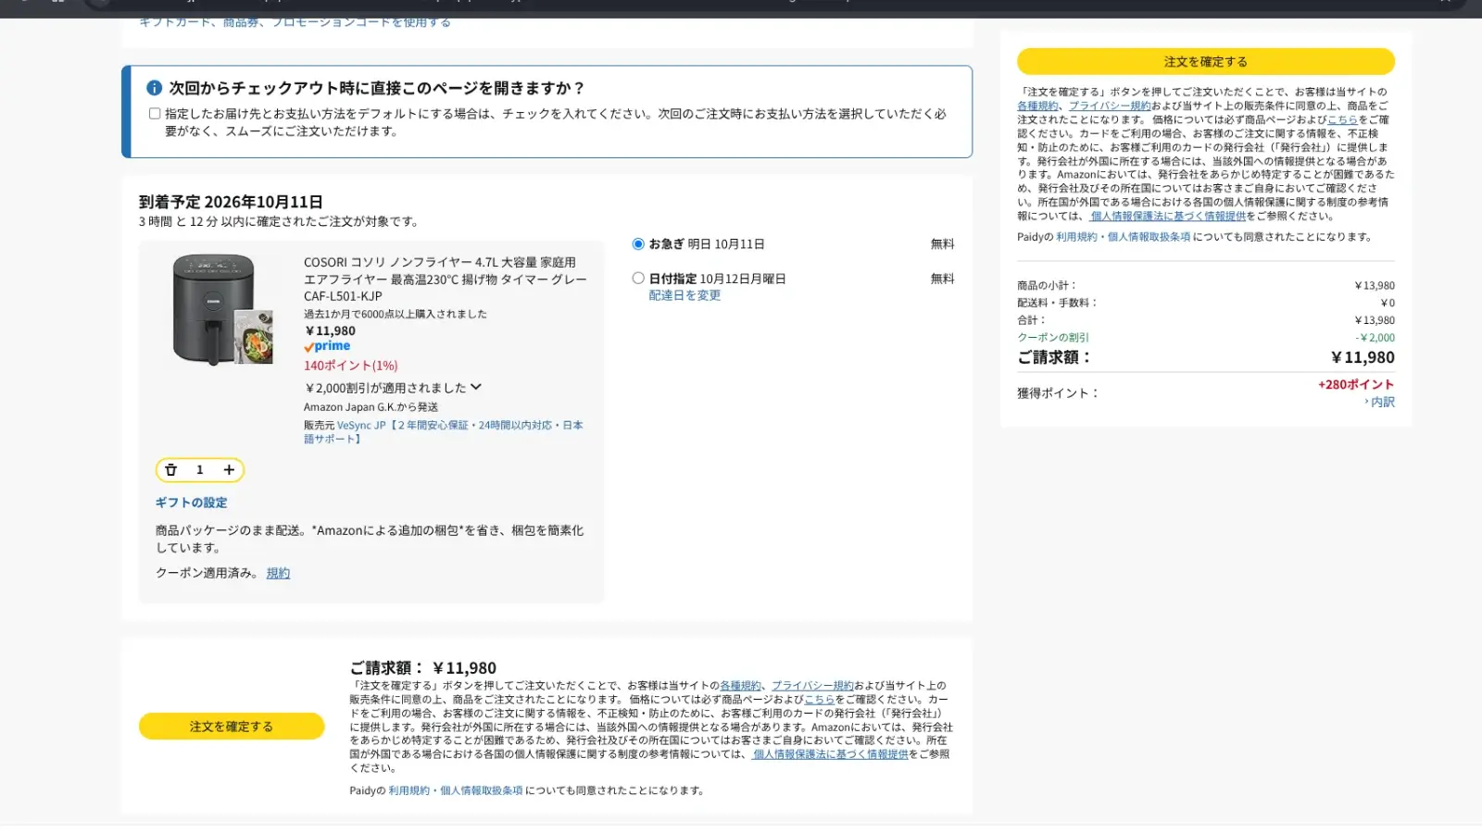Open 個人情報保護法に基づく情報提供 link in sidebar
1482x833 pixels.
coord(1168,217)
